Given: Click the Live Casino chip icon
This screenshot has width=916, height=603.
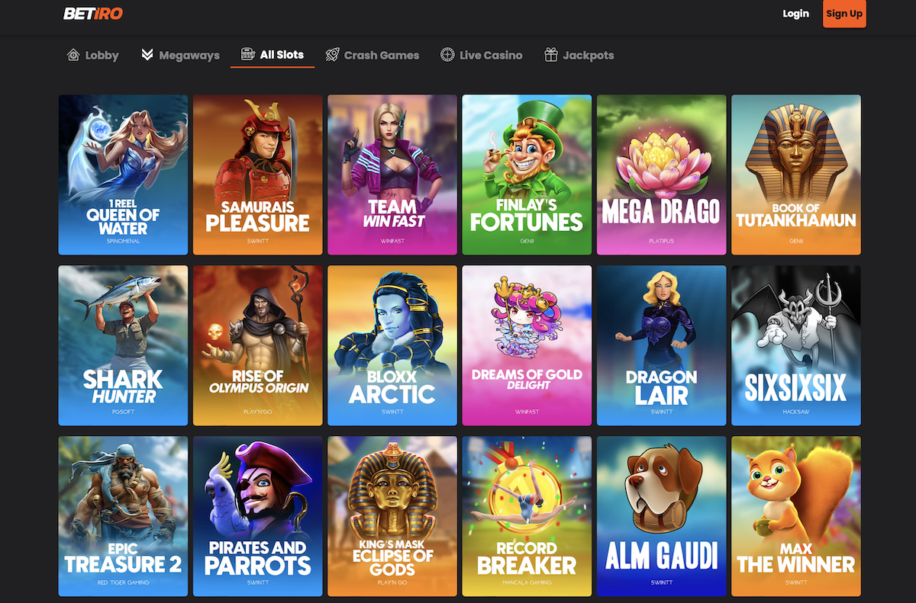Looking at the screenshot, I should click(447, 55).
